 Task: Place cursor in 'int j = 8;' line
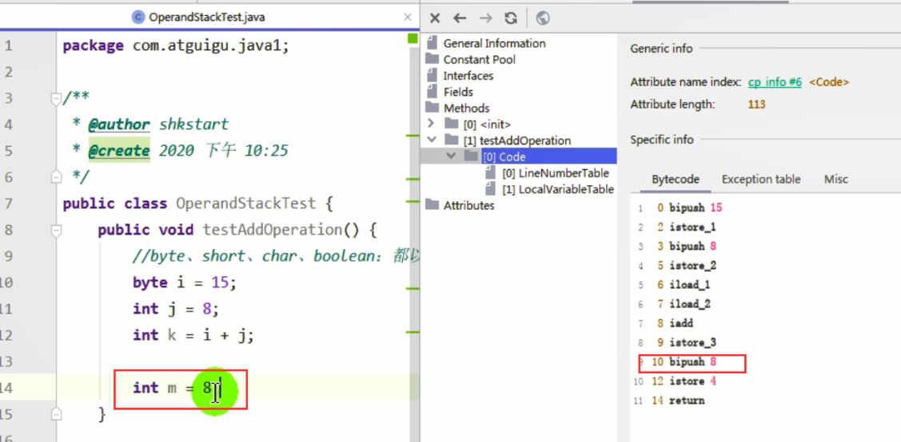pyautogui.click(x=176, y=309)
